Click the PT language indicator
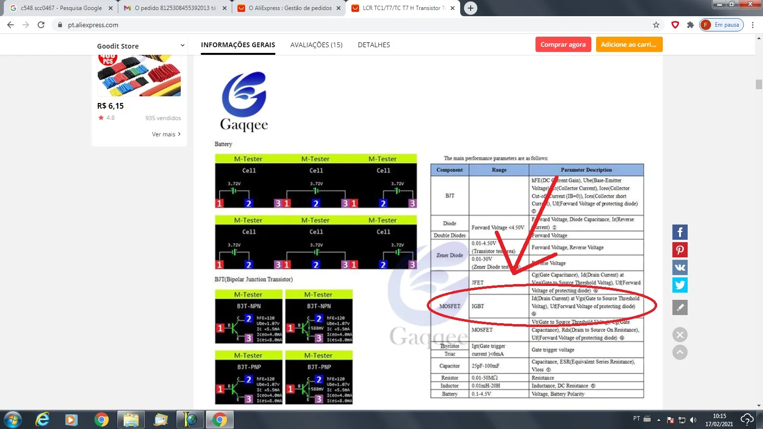 tap(637, 419)
